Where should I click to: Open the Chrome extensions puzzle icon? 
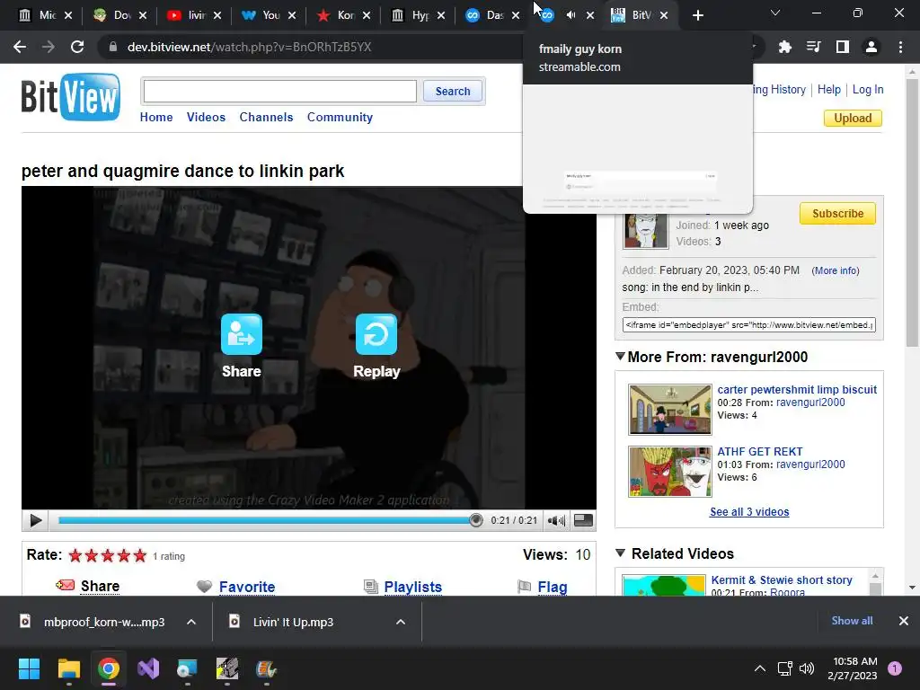[784, 47]
